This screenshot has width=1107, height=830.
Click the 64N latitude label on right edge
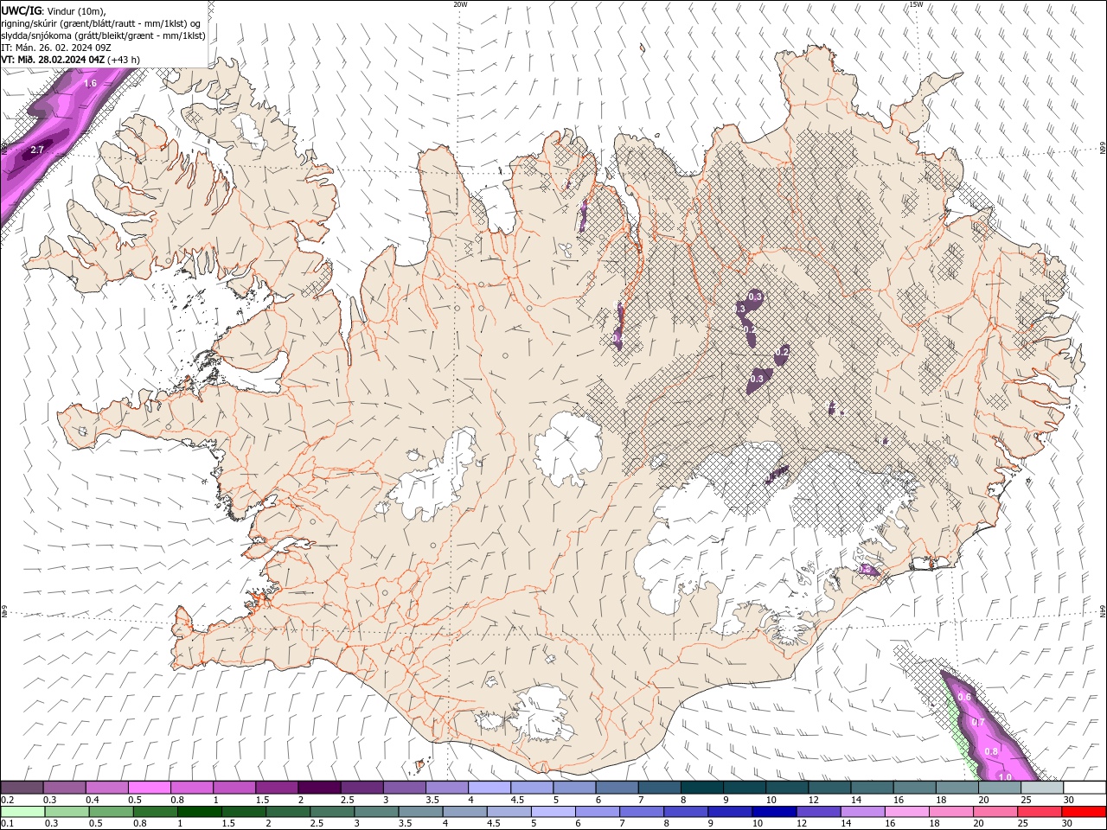click(x=1103, y=610)
